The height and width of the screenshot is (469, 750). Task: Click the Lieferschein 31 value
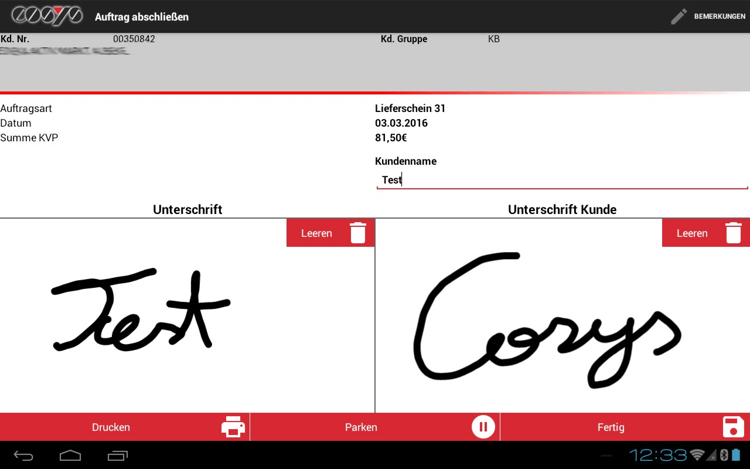(410, 108)
